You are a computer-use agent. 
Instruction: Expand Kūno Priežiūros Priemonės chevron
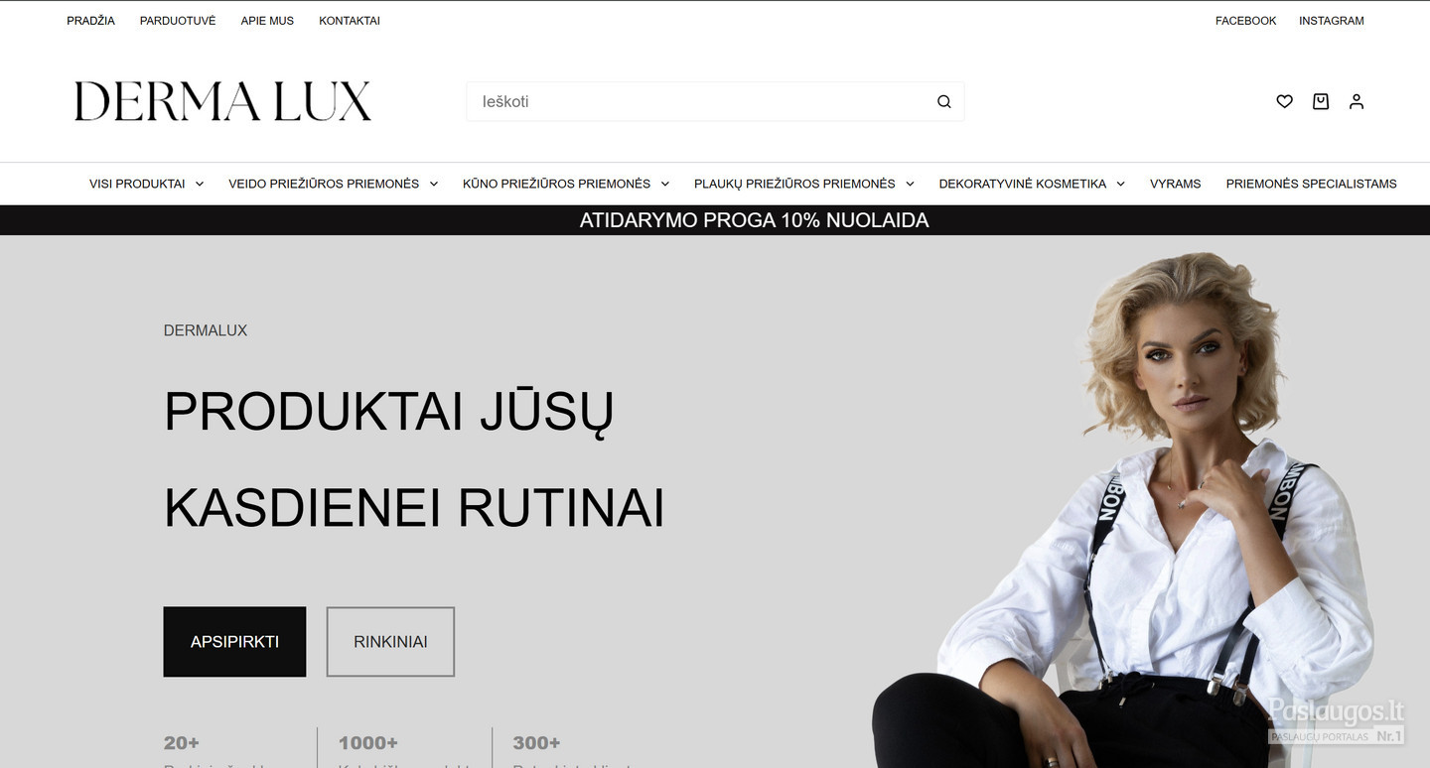click(x=665, y=184)
